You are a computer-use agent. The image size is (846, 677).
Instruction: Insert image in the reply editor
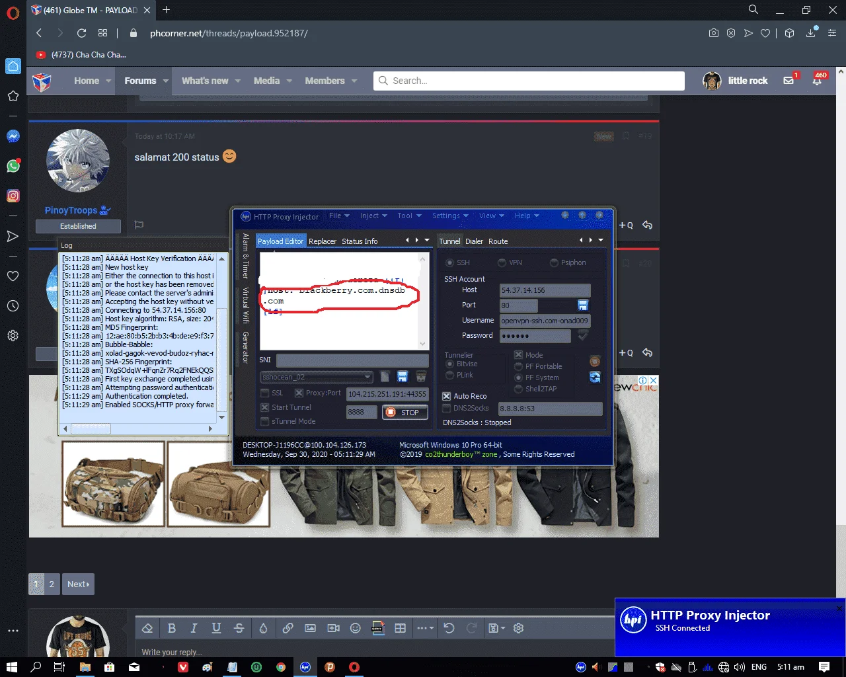pos(310,628)
